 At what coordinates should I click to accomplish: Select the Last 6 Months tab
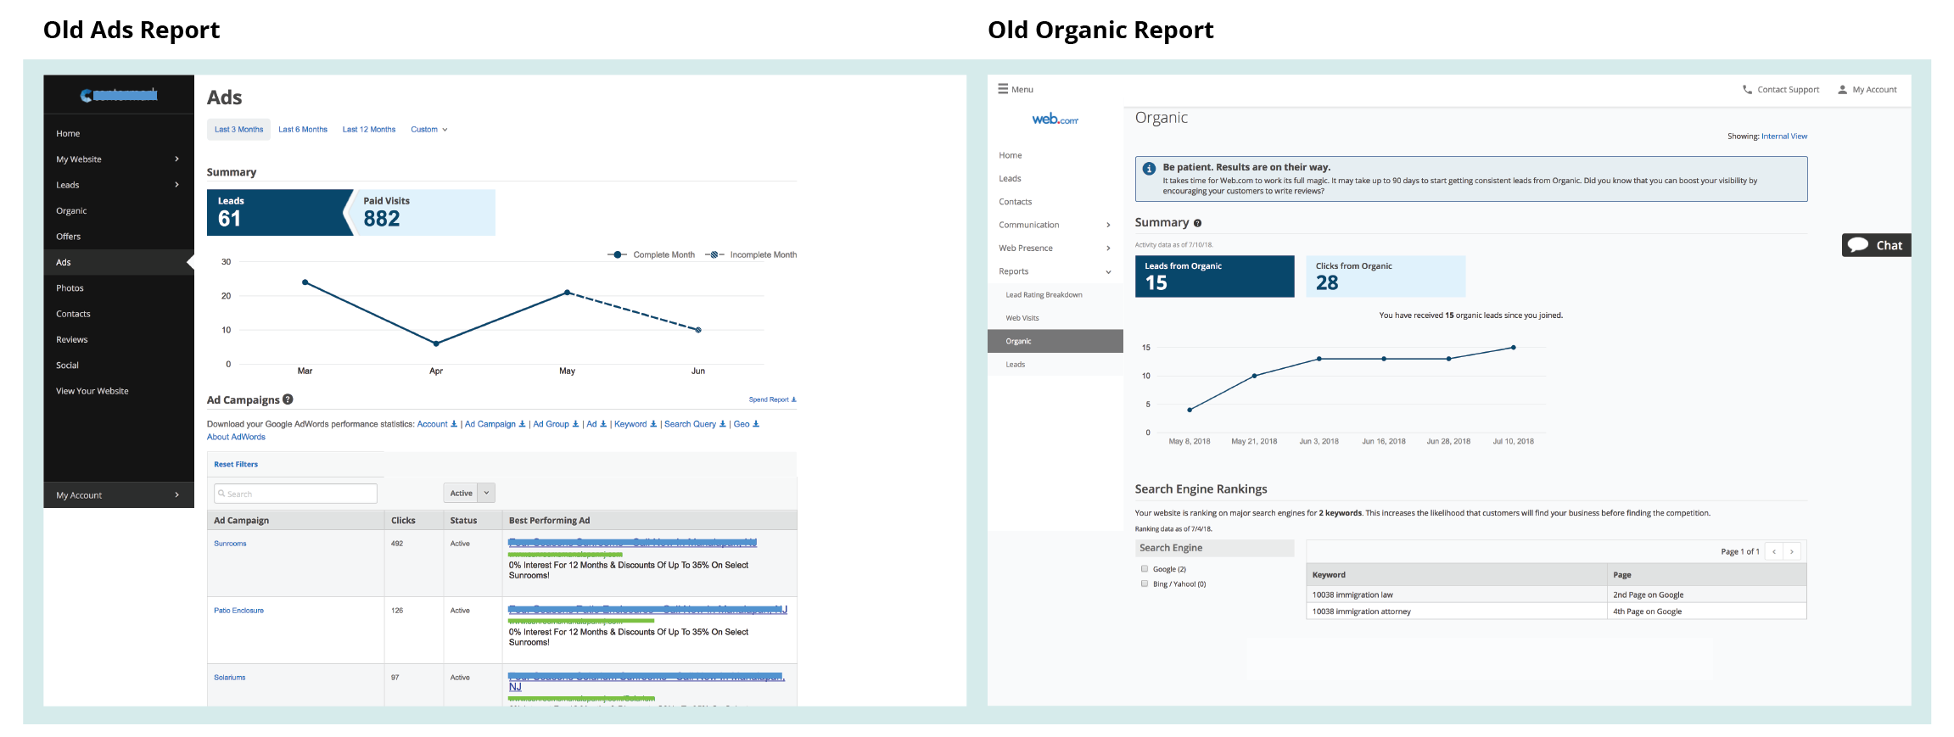coord(303,130)
